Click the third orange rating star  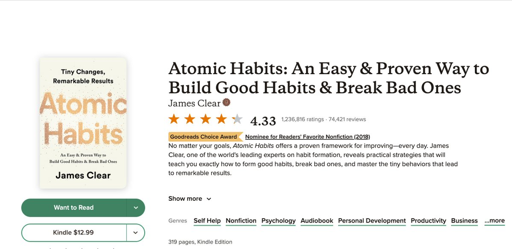point(205,119)
